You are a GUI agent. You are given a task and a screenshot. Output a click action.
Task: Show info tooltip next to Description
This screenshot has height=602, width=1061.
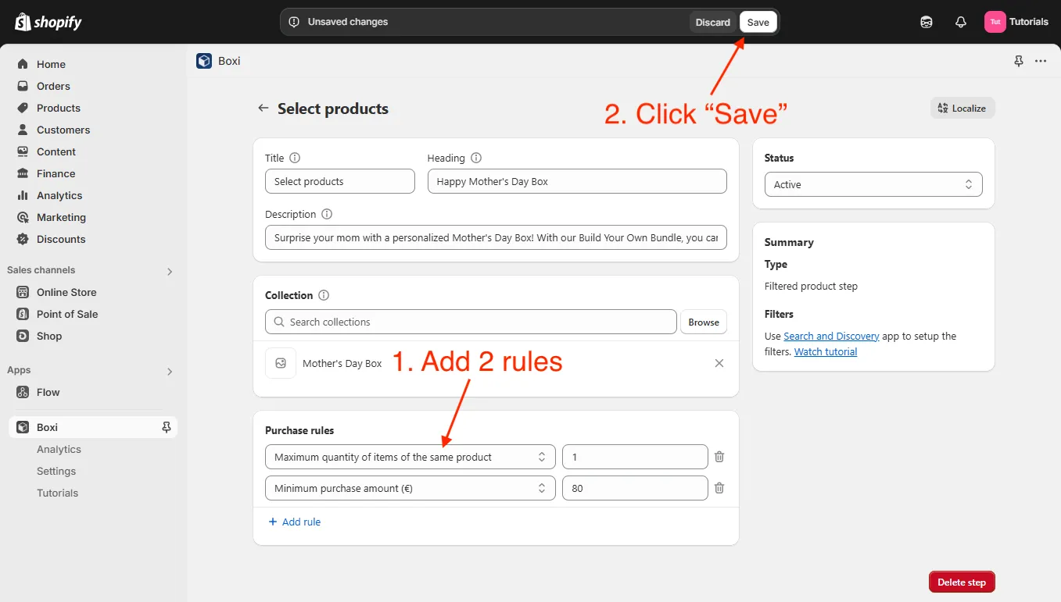[327, 214]
